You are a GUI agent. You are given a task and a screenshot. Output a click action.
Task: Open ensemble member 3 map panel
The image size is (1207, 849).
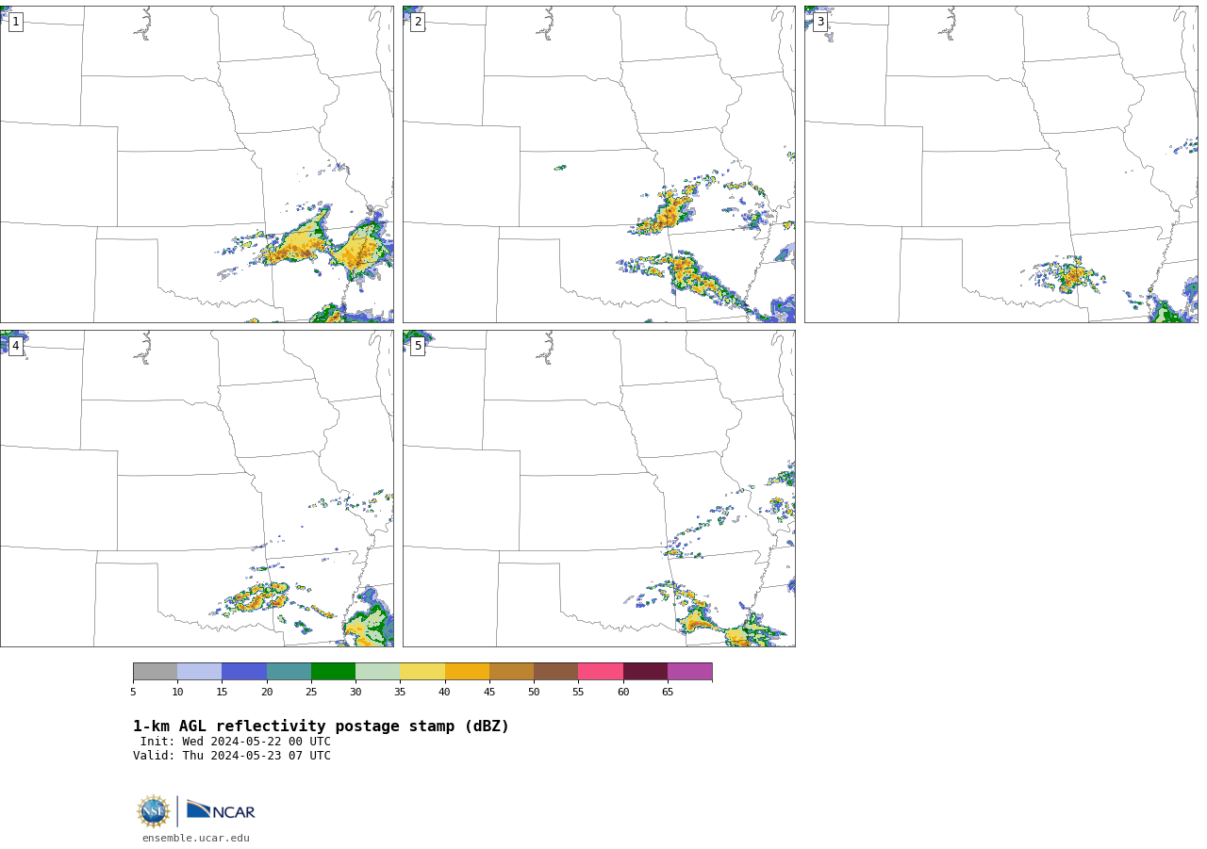(x=1000, y=164)
